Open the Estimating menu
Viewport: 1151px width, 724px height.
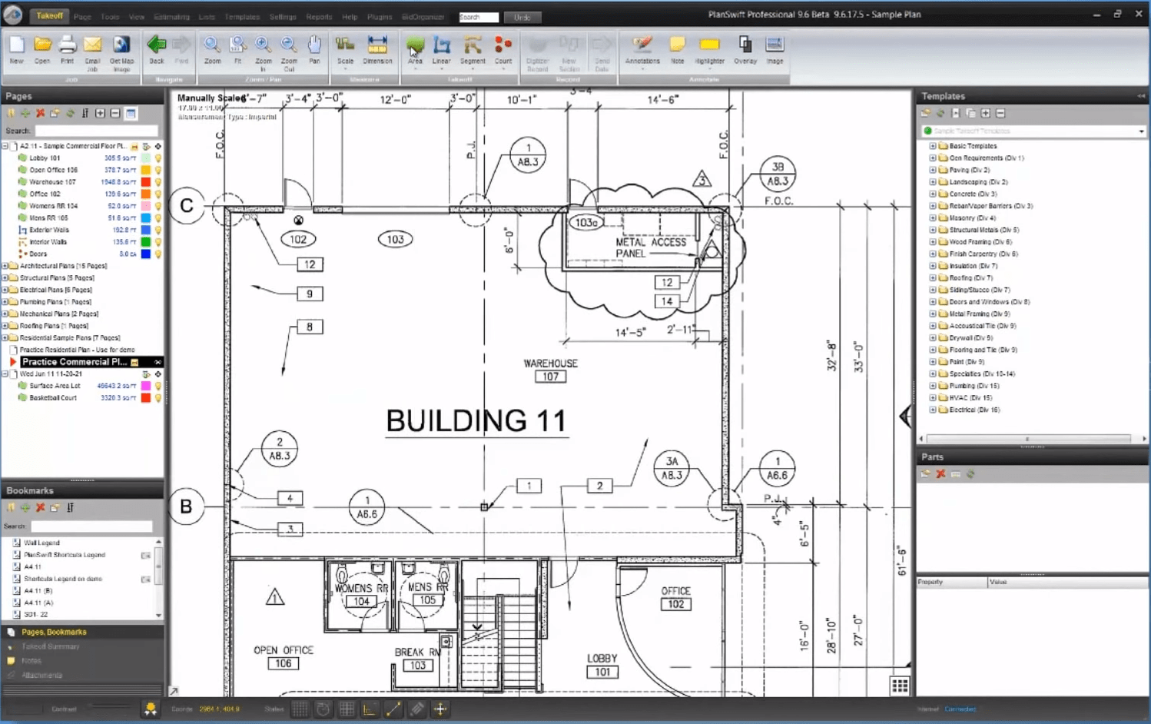click(x=171, y=16)
